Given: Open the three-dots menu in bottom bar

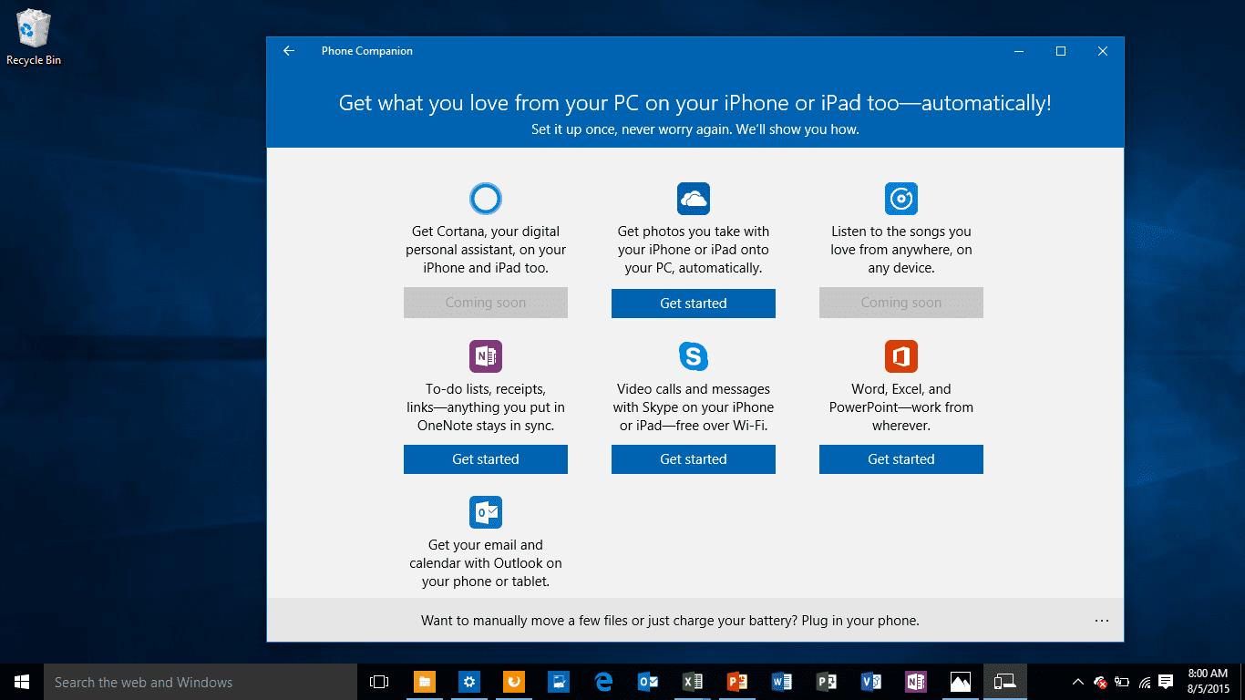Looking at the screenshot, I should (1102, 621).
